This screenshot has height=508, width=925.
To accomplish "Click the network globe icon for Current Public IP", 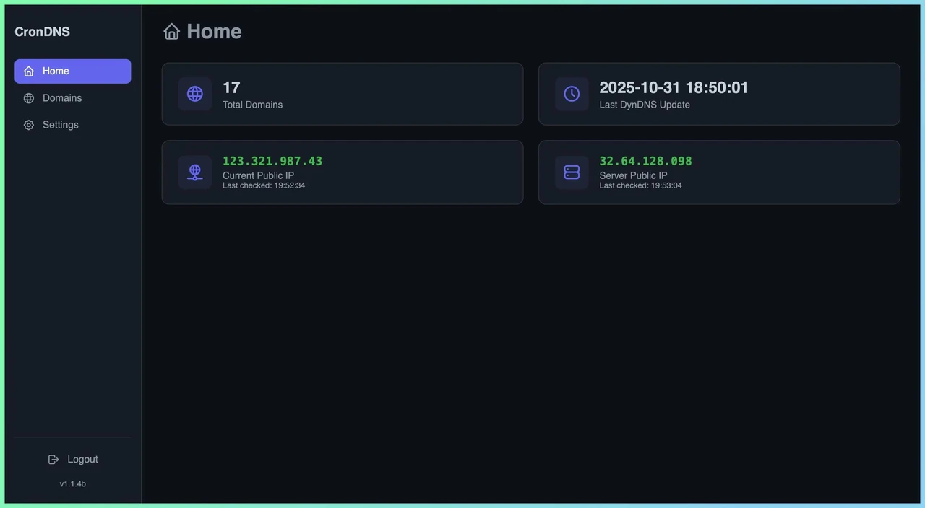I will [195, 172].
